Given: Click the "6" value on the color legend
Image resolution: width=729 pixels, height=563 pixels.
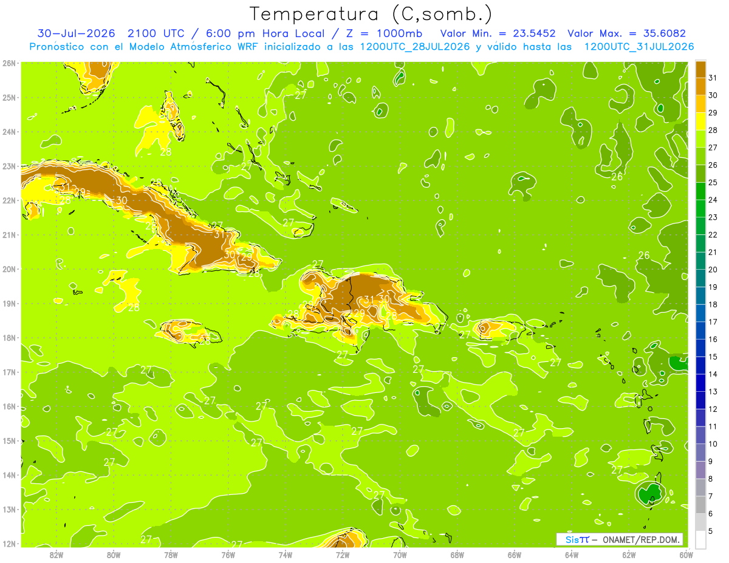Looking at the screenshot, I should point(711,514).
